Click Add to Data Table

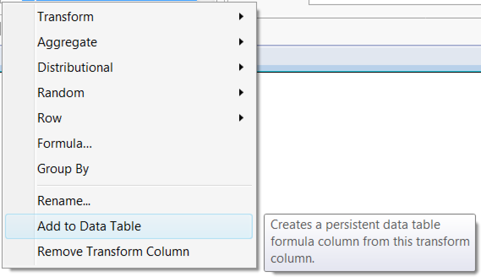coord(89,226)
